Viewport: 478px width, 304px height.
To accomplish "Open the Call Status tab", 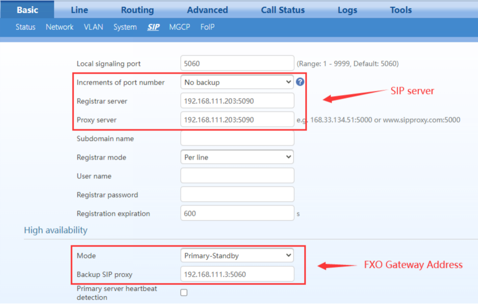I will [x=283, y=10].
